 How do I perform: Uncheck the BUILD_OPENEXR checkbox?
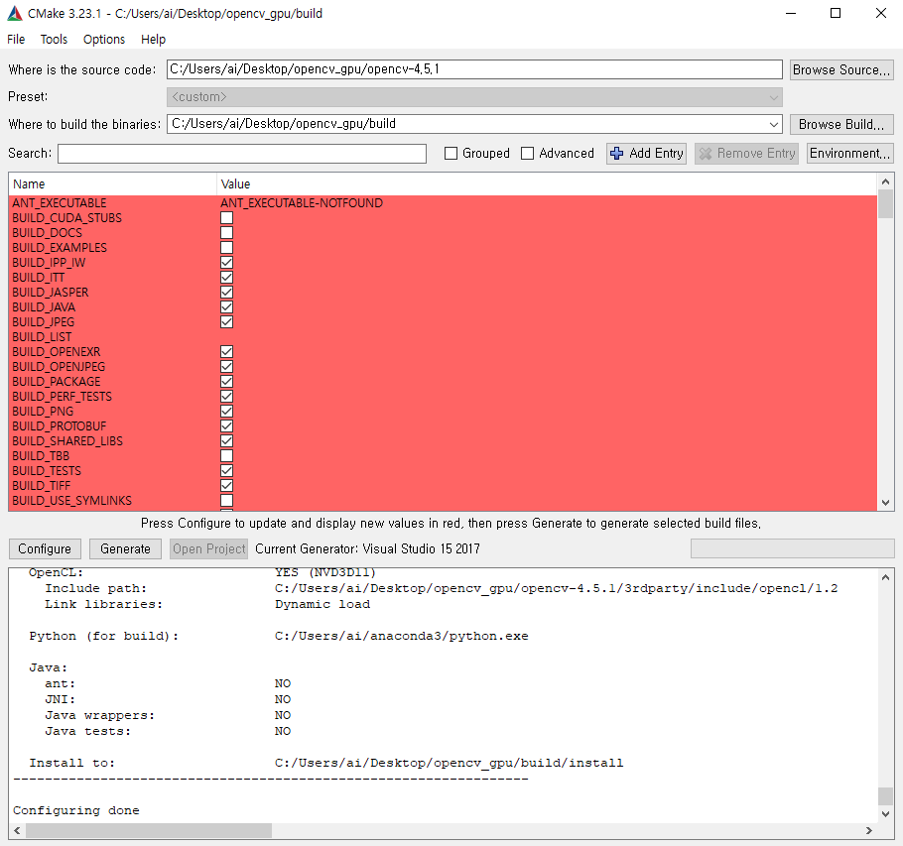tap(227, 352)
